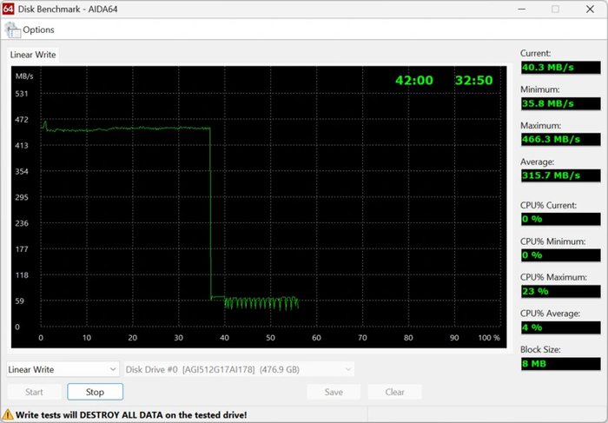Viewport: 608px width, 423px height.
Task: Click the Start button
Action: tap(34, 392)
